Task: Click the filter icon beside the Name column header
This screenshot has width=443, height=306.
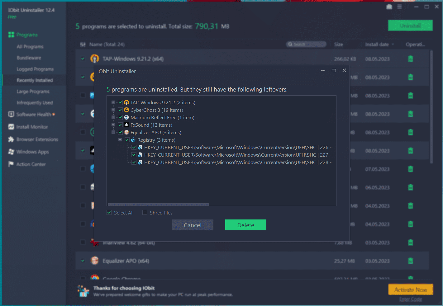Action: (x=83, y=45)
